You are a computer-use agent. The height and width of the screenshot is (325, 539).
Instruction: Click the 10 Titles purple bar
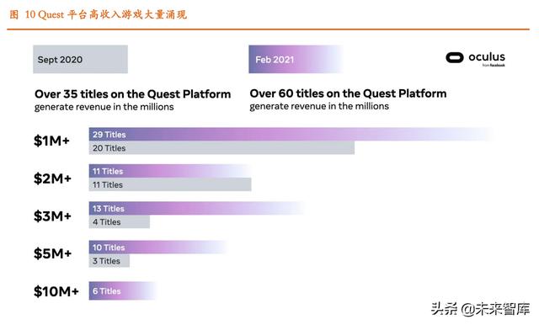pyautogui.click(x=158, y=247)
